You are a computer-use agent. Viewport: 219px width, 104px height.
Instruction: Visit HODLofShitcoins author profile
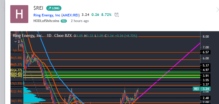point(46,21)
